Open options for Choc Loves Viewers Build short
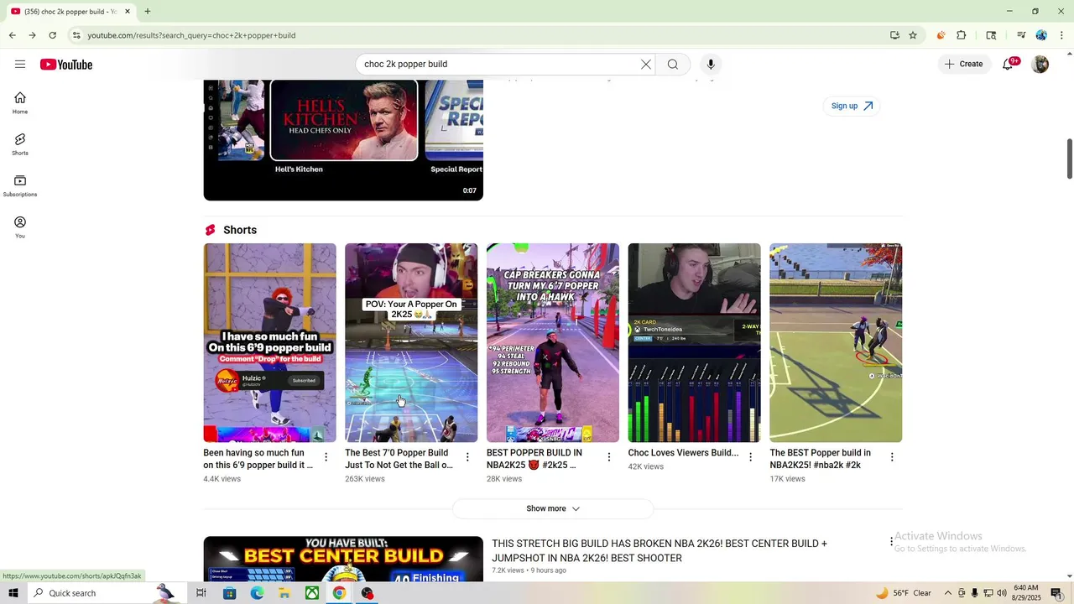Viewport: 1074px width, 604px height. (x=751, y=457)
